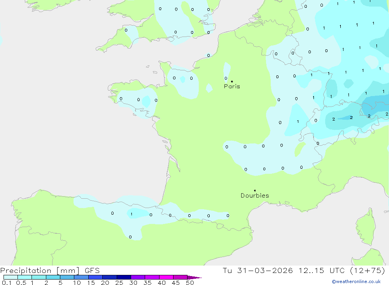The height and width of the screenshot is (285, 389).
Task: Click the legend value 20
Action: tap(105, 283)
